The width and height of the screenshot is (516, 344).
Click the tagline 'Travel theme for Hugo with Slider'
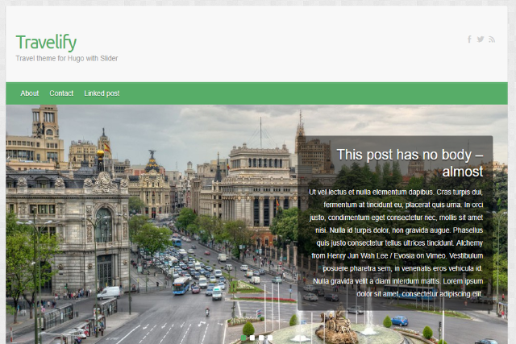[x=67, y=59]
